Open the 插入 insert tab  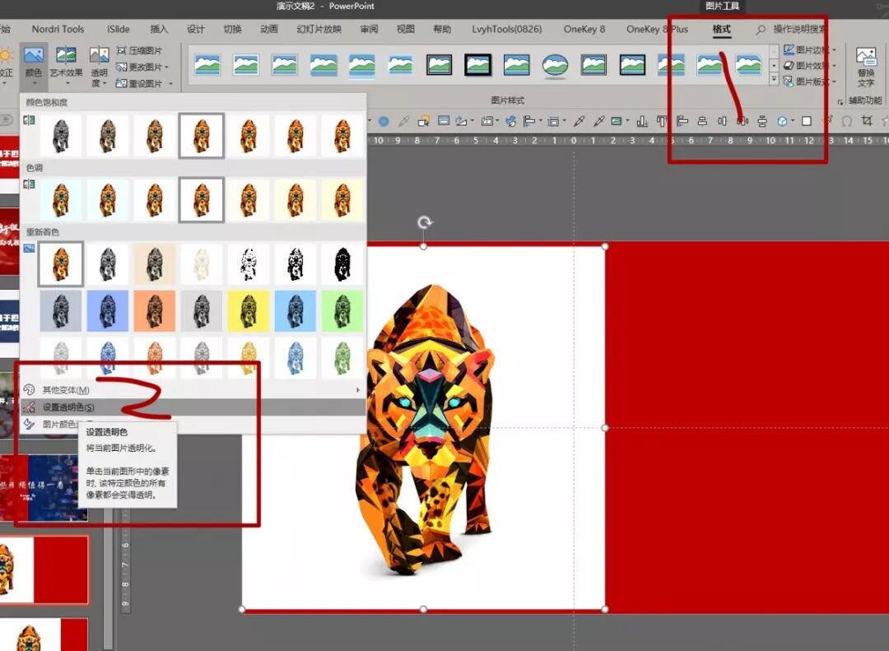point(159,29)
